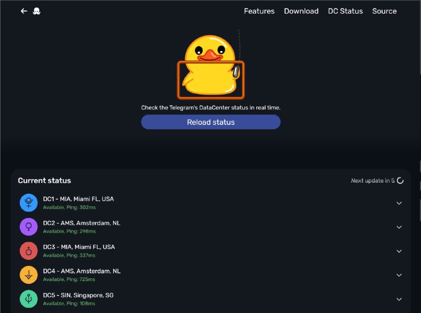421x313 pixels.
Task: Click the green DC5 Singapore icon
Action: coord(29,299)
